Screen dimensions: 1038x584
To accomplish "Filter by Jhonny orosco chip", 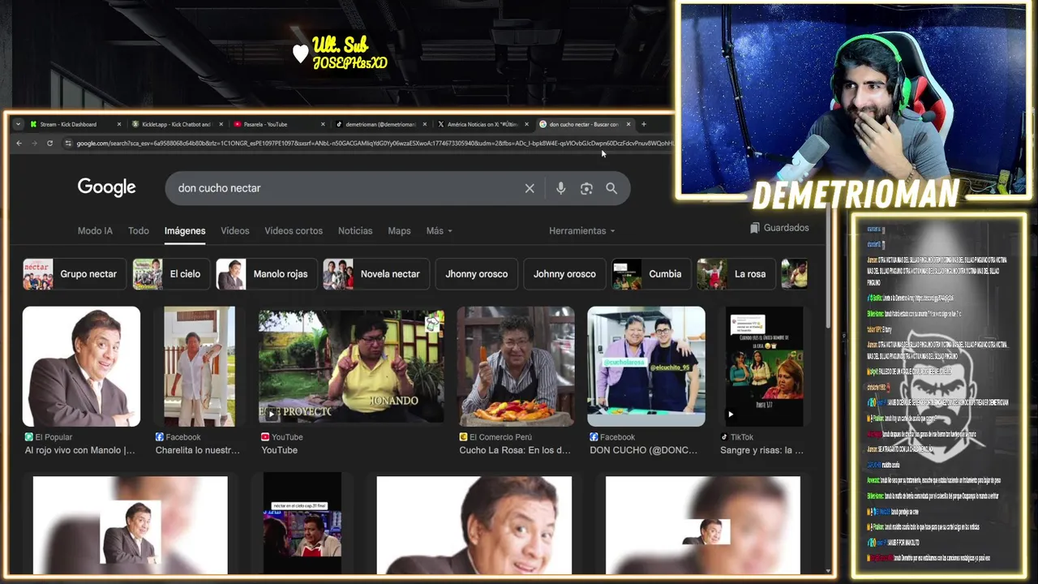I will pos(477,274).
